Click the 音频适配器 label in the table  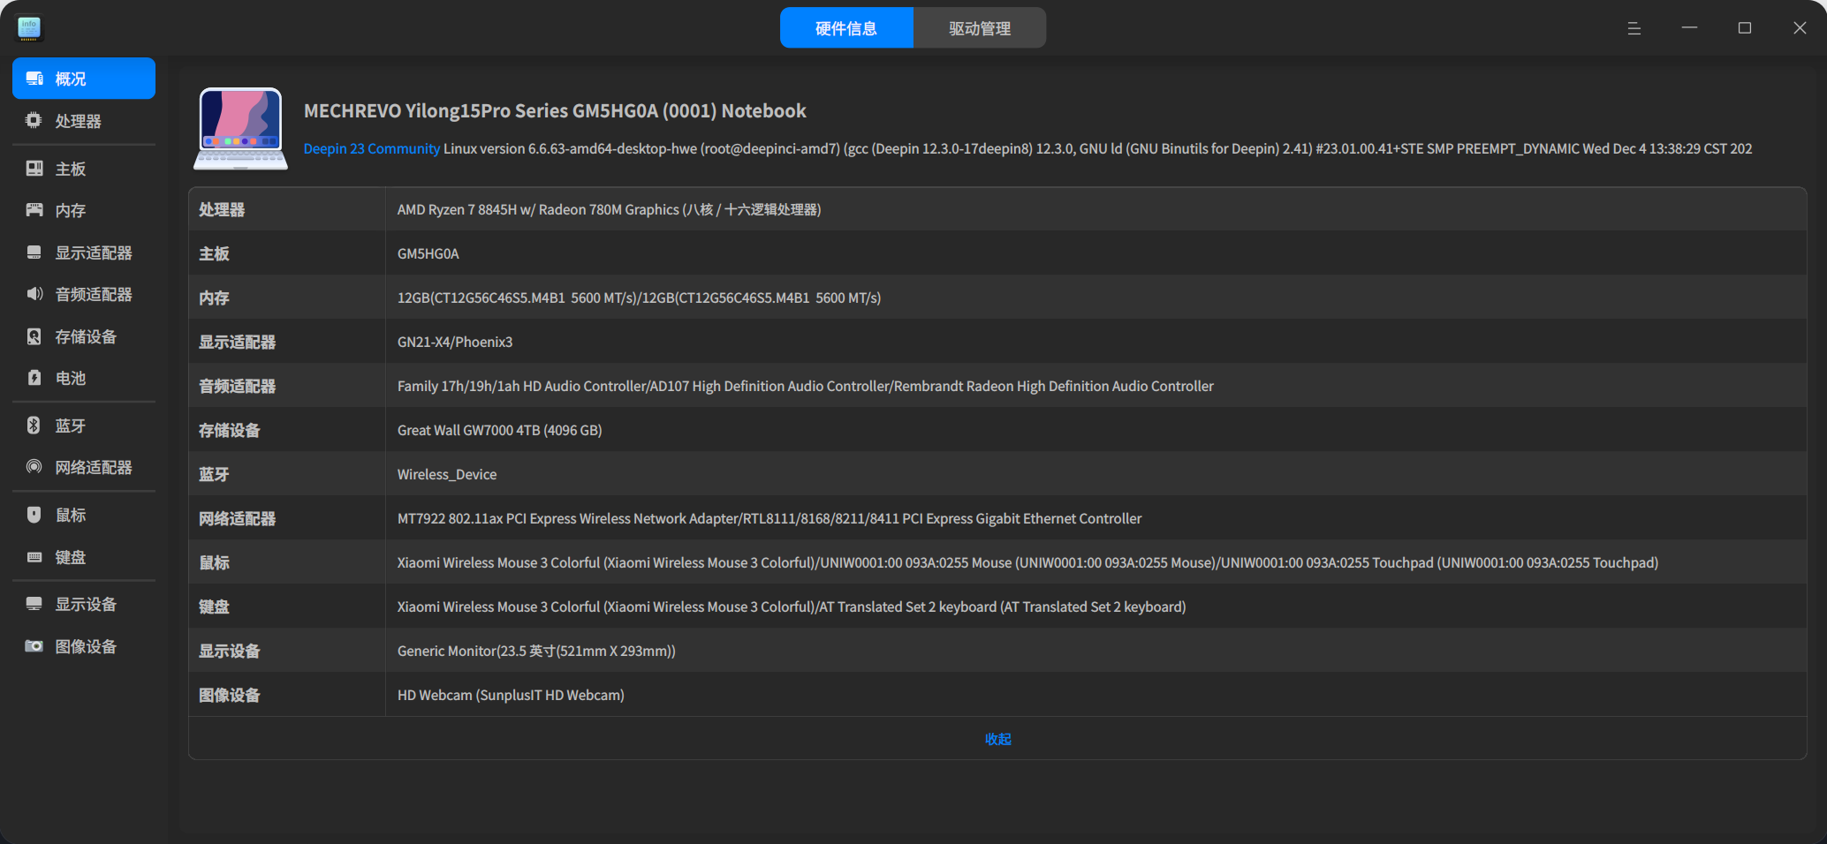pyautogui.click(x=238, y=386)
